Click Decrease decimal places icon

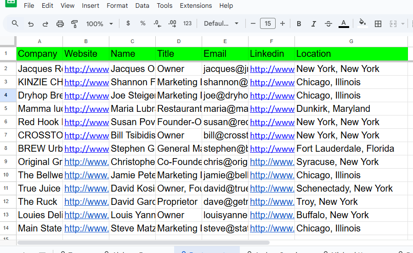click(157, 24)
